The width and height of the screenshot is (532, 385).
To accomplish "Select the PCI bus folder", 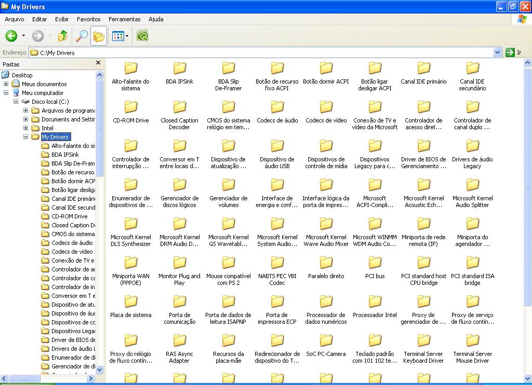I will [x=375, y=263].
